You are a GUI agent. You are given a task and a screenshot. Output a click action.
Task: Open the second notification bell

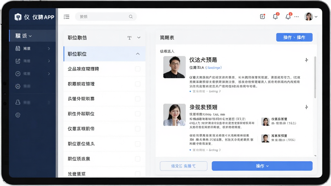point(288,16)
